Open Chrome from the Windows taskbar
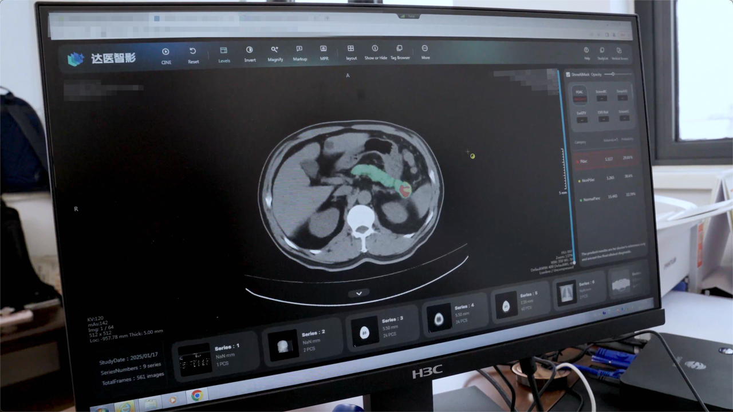 click(197, 395)
